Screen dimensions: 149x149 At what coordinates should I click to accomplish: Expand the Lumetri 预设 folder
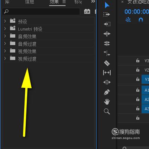[5, 29]
